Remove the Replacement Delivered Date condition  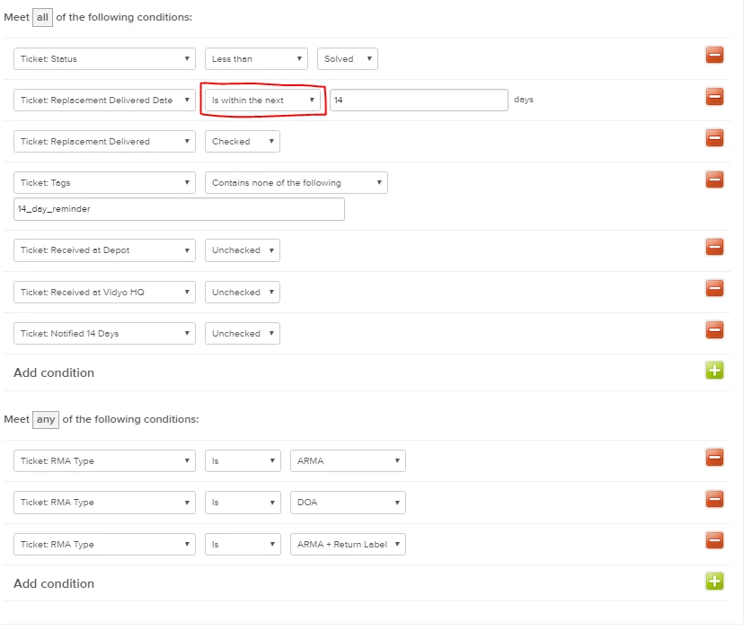click(x=714, y=97)
